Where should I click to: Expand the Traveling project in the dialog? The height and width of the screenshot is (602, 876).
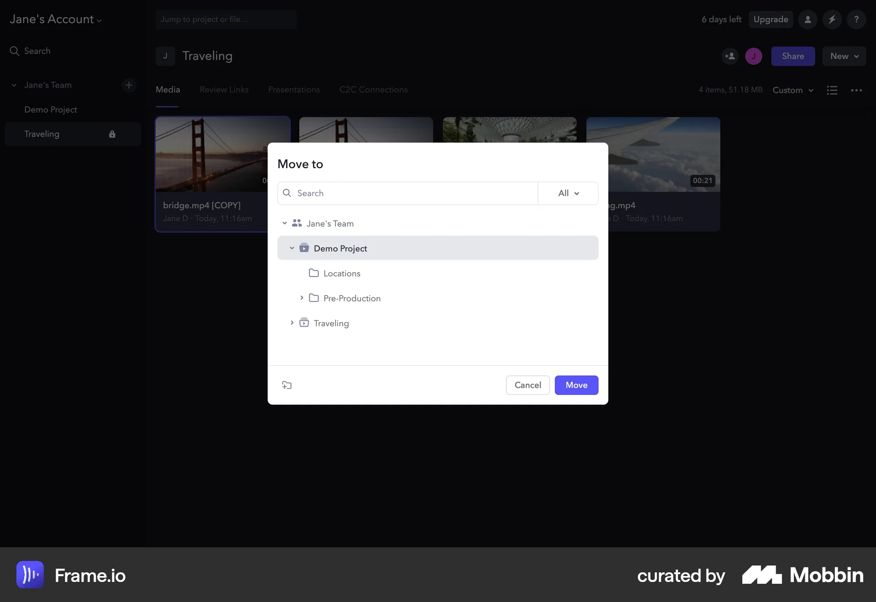292,323
